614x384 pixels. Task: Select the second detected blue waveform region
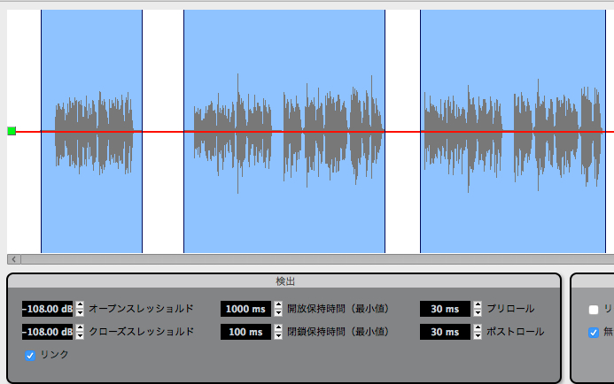click(284, 131)
